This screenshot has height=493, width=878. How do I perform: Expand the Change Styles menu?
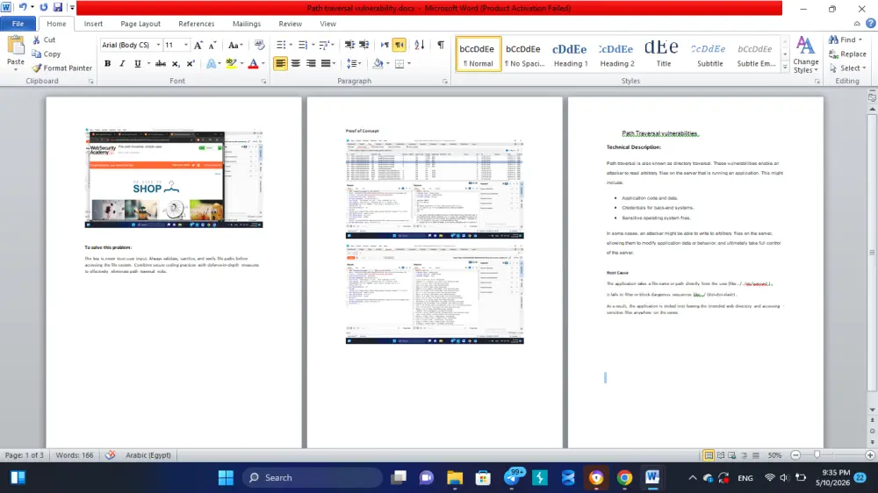click(805, 54)
